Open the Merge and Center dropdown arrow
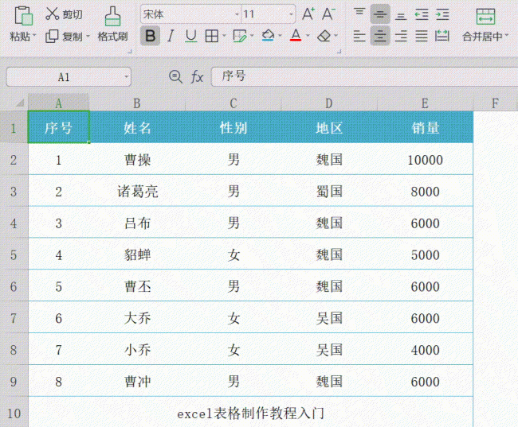The image size is (518, 427). tap(506, 35)
